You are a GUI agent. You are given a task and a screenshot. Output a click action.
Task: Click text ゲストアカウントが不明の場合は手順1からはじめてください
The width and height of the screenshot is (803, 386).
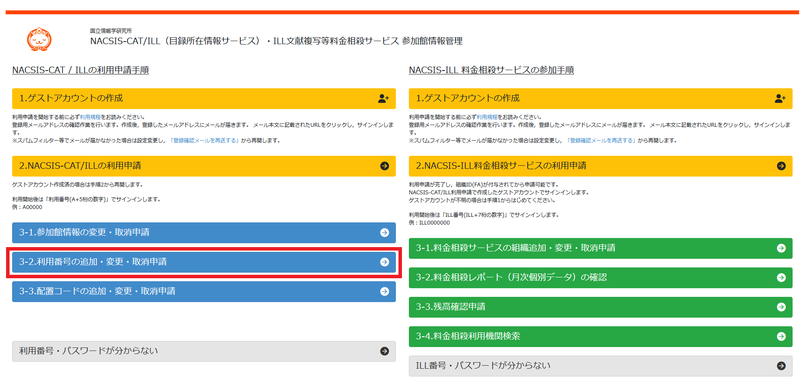(482, 200)
